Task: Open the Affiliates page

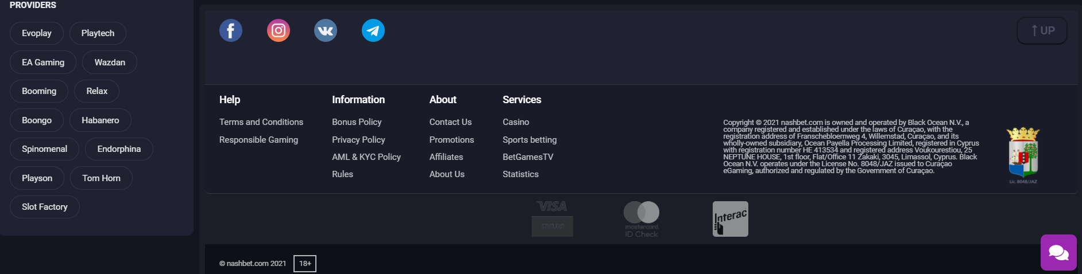Action: click(x=446, y=157)
